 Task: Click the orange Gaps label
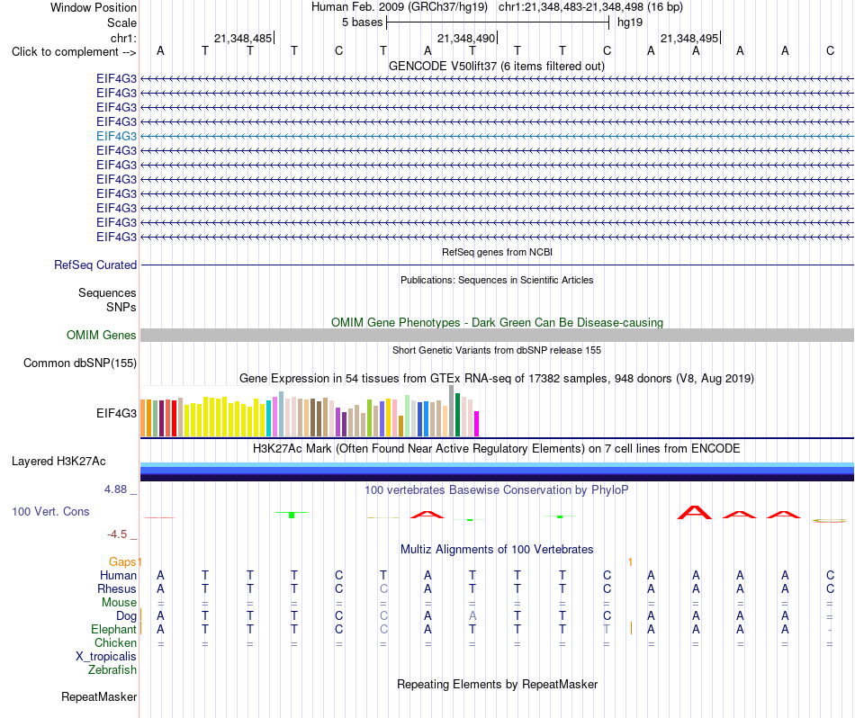tap(122, 561)
